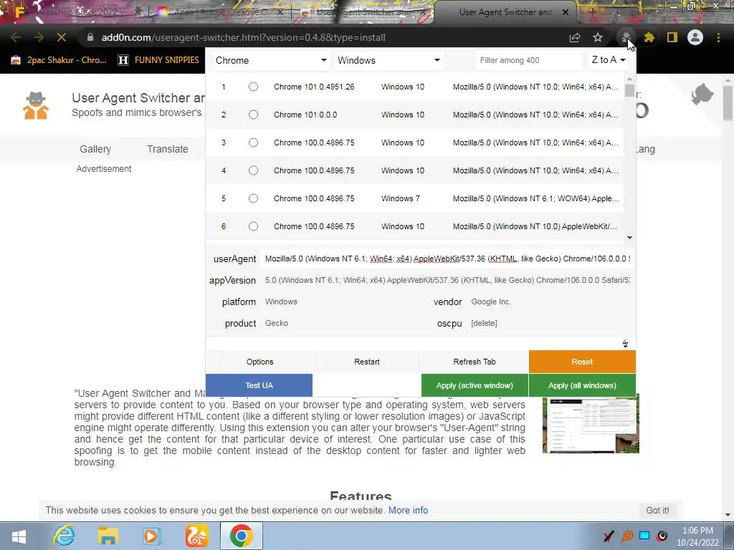This screenshot has width=734, height=550.
Task: Open the 2pac Shakur bookmark
Action: 59,60
